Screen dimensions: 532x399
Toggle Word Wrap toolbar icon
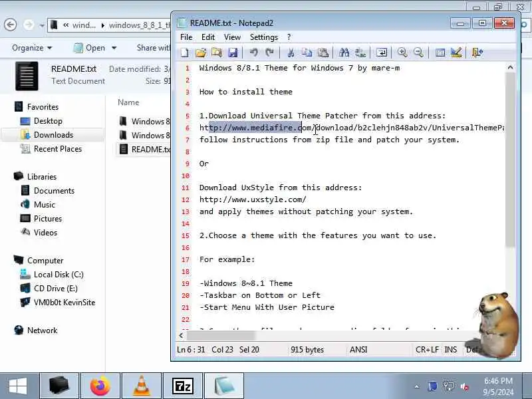[381, 53]
